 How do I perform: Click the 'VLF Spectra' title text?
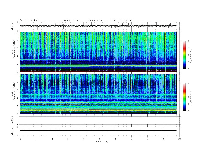(x=29, y=20)
